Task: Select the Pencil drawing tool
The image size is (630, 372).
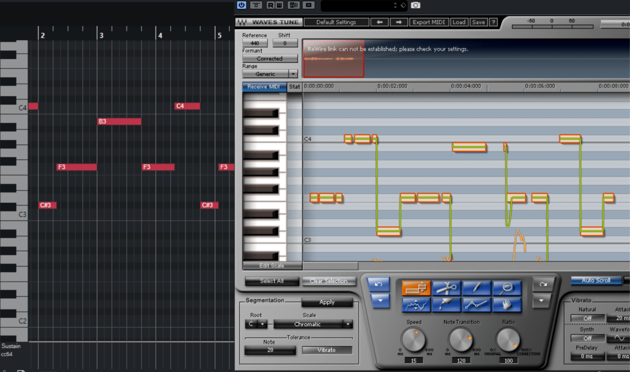Action: click(x=477, y=288)
